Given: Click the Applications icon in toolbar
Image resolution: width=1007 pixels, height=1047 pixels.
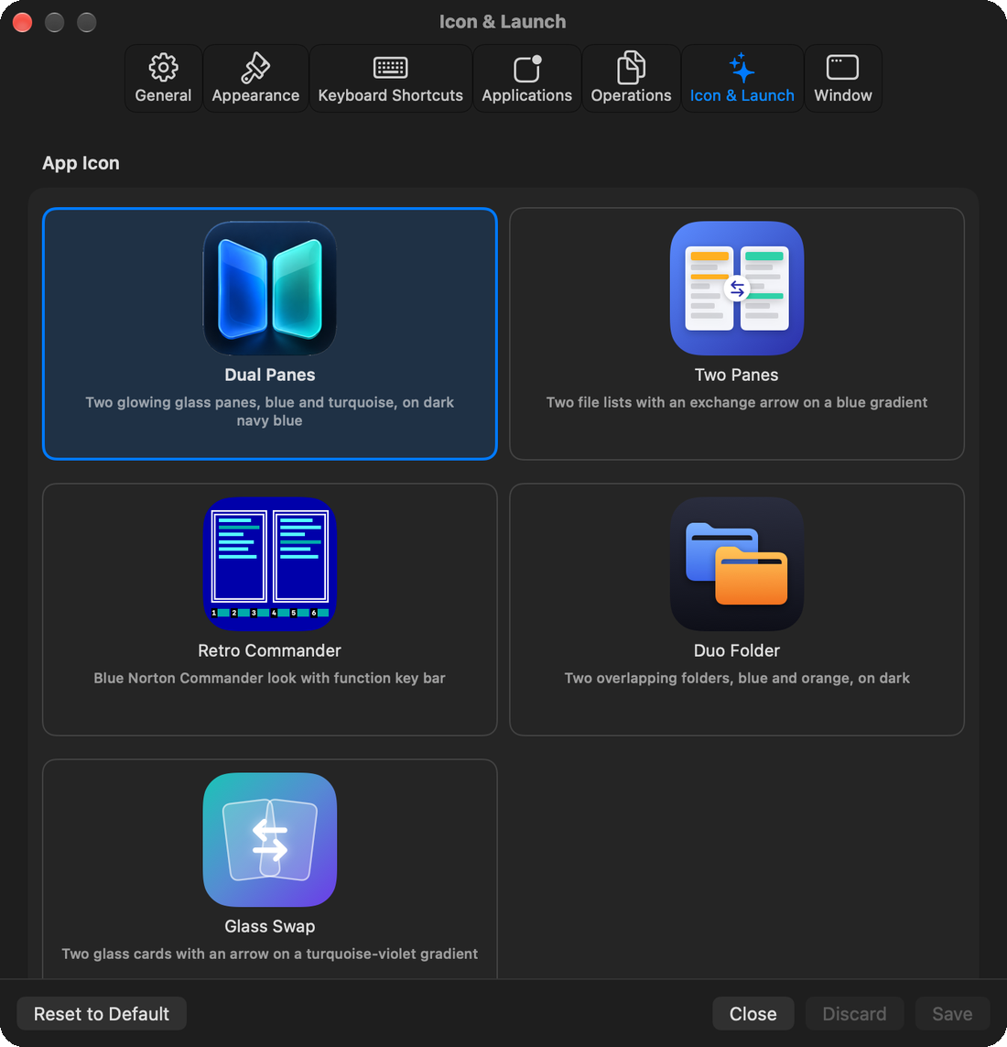Looking at the screenshot, I should pos(527,68).
